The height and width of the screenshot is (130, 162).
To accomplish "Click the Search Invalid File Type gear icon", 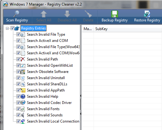I will click(23, 34).
